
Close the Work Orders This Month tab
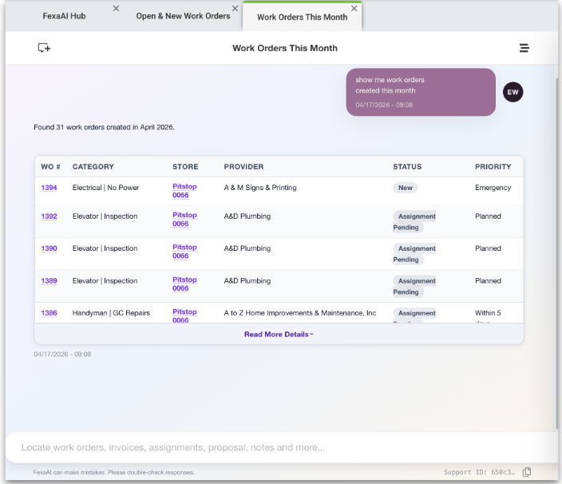coord(354,9)
